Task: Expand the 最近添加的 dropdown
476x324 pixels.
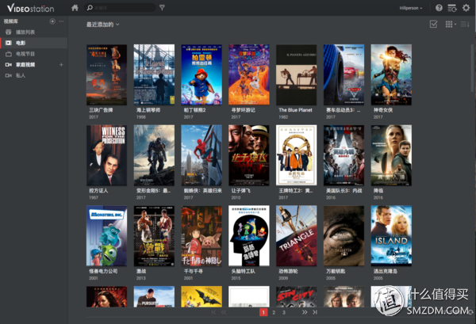Action: pyautogui.click(x=104, y=25)
